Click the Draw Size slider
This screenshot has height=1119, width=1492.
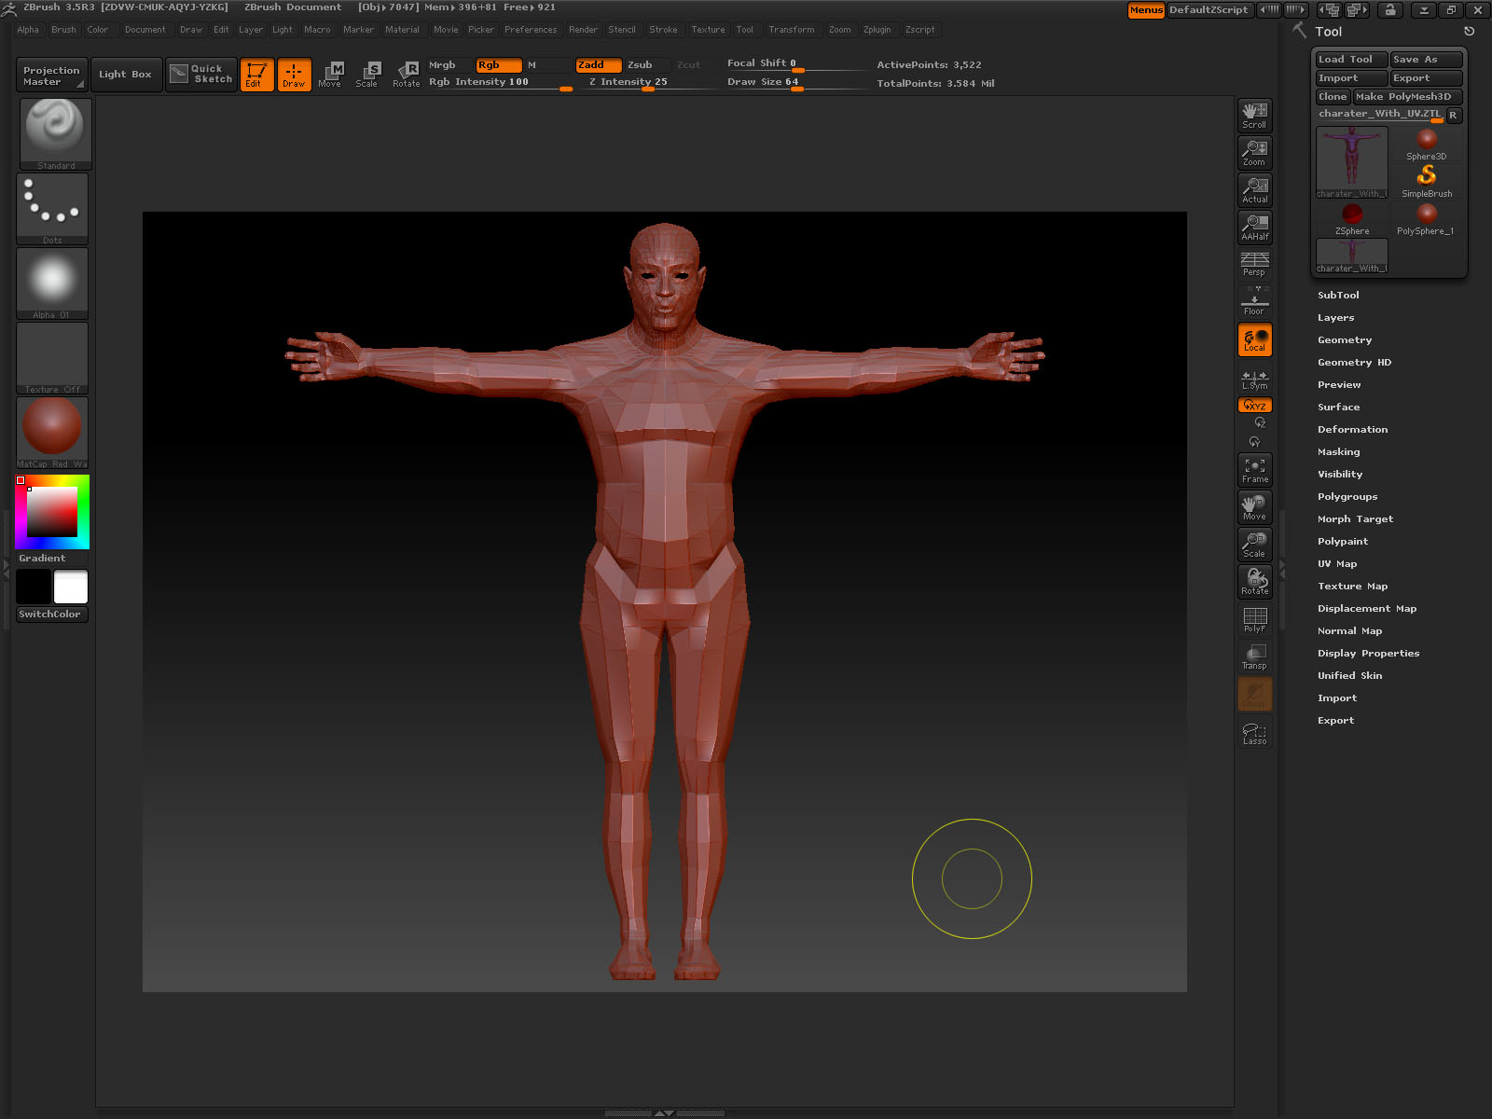[x=797, y=83]
